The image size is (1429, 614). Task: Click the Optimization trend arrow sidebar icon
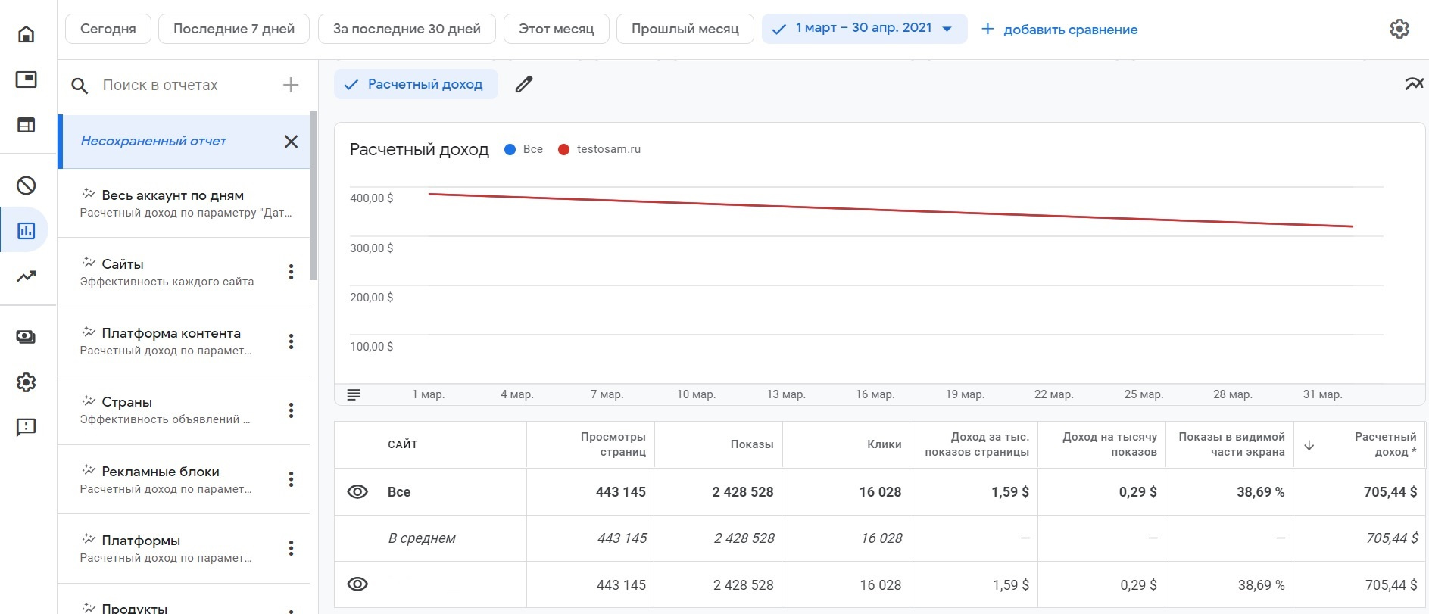(27, 276)
